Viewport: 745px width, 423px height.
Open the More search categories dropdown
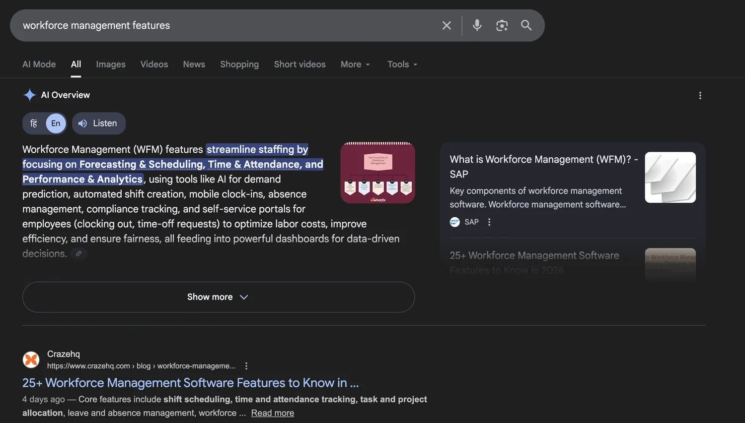[356, 64]
